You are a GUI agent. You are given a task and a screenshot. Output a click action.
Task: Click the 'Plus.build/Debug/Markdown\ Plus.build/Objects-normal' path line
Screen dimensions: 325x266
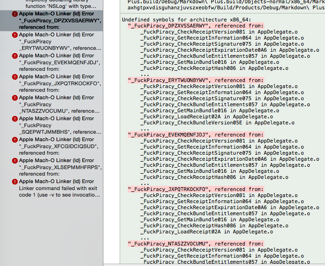226,2
